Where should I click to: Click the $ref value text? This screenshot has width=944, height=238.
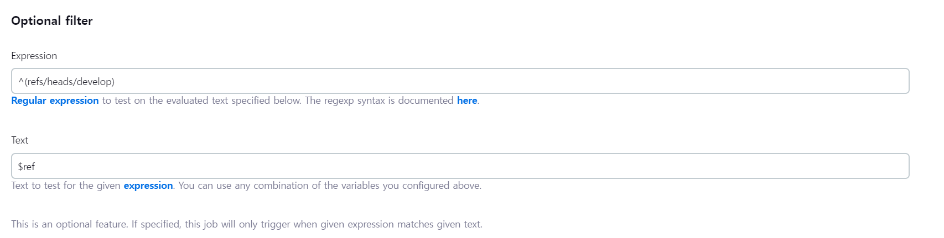27,166
